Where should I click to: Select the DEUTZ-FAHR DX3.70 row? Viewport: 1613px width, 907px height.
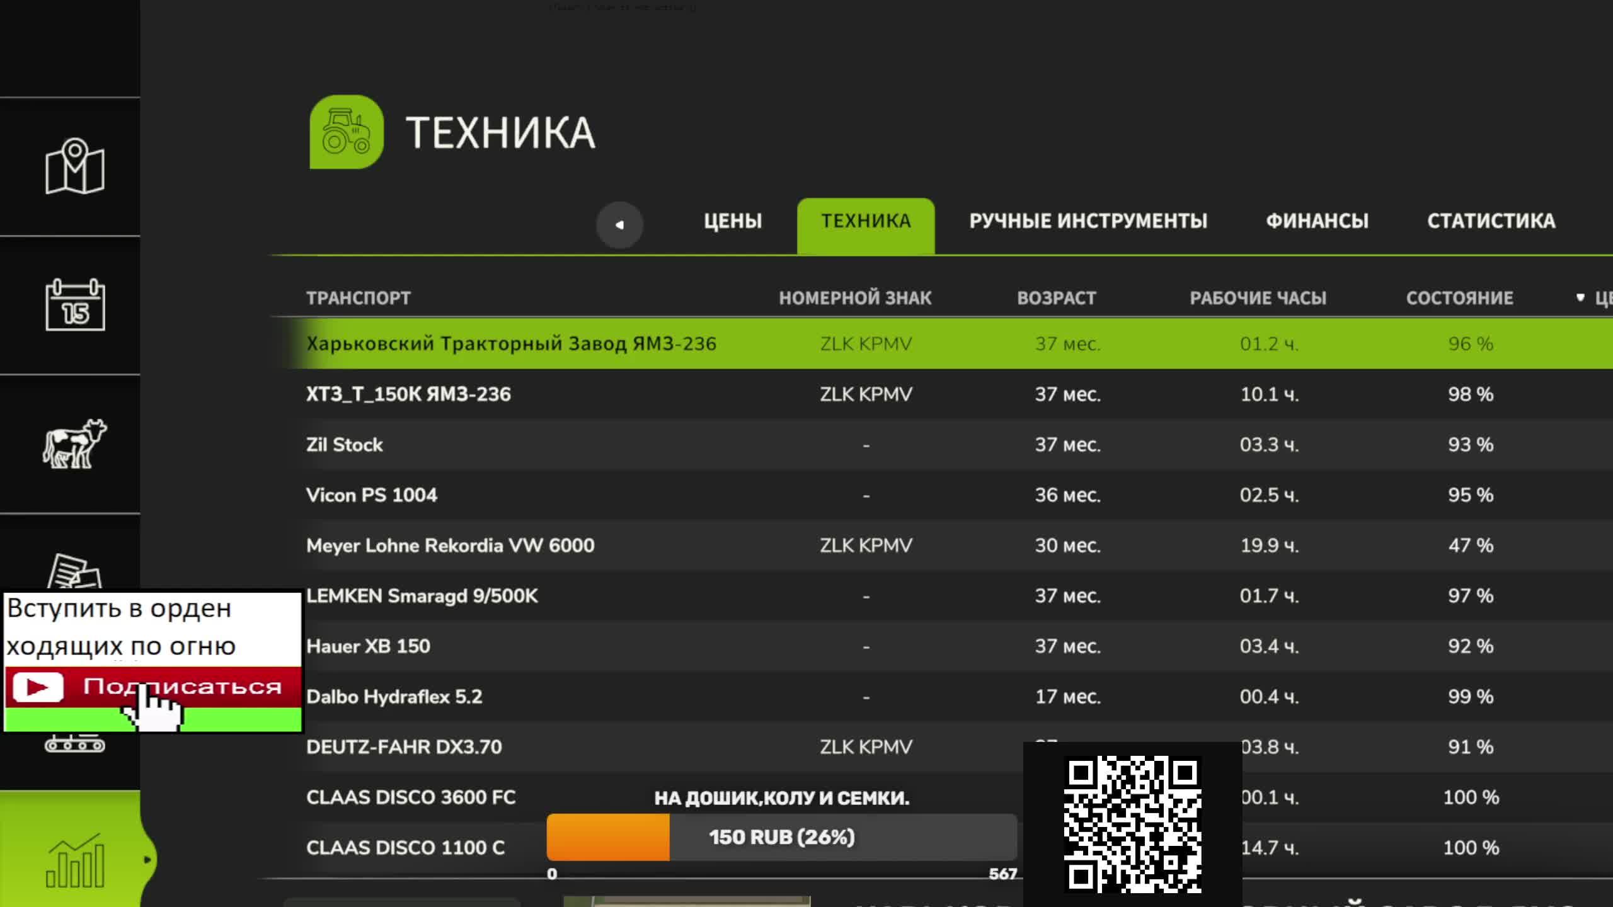pos(942,746)
